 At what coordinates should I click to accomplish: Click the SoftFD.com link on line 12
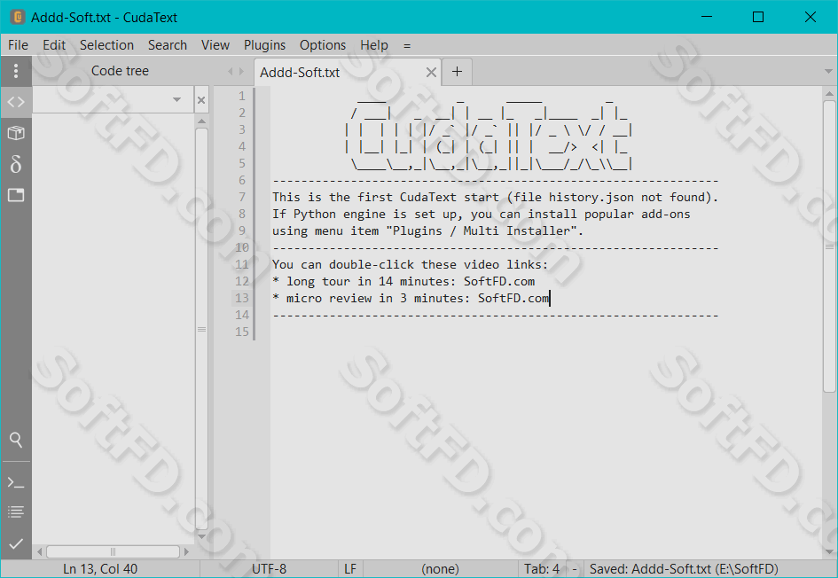coord(499,282)
